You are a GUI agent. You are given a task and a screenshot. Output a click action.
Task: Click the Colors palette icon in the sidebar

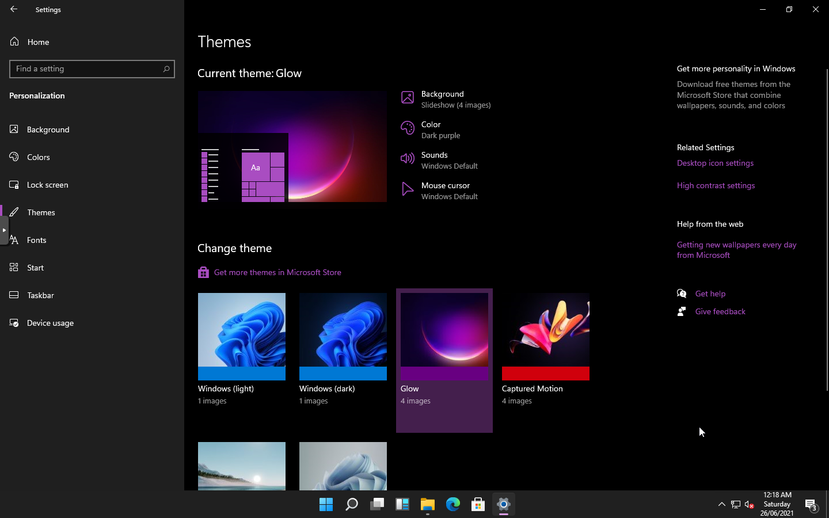(14, 157)
